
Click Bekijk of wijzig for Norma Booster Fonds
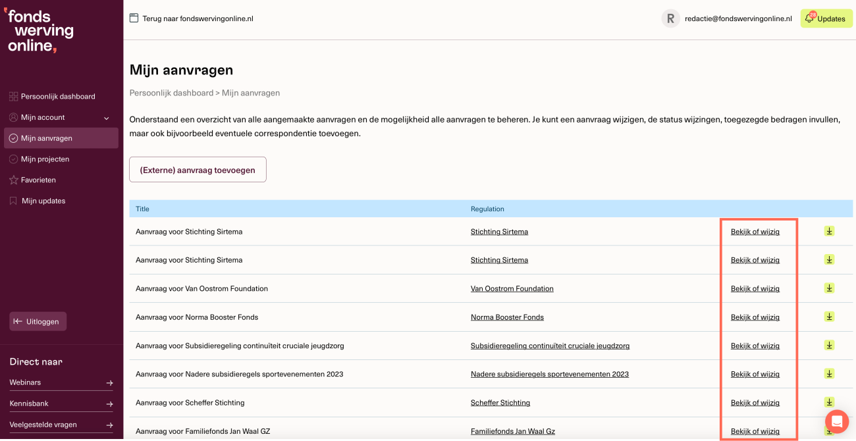pos(755,317)
